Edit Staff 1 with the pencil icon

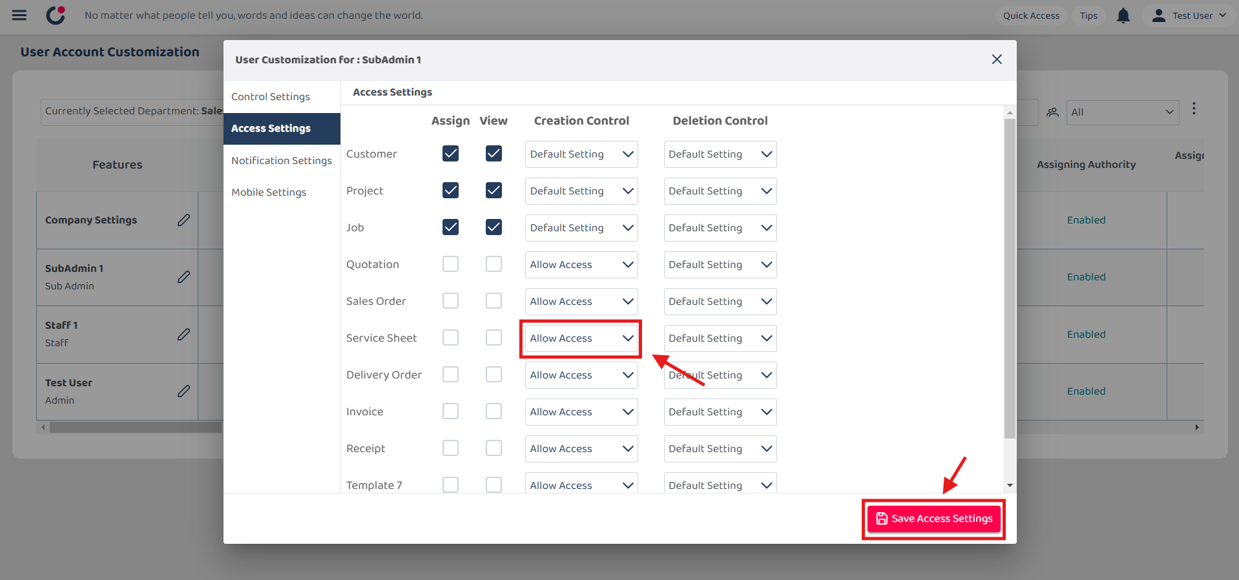[183, 335]
